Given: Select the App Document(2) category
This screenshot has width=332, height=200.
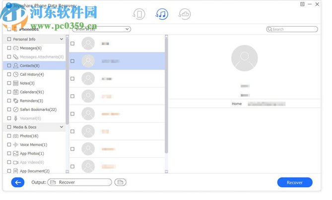Looking at the screenshot, I should click(35, 171).
